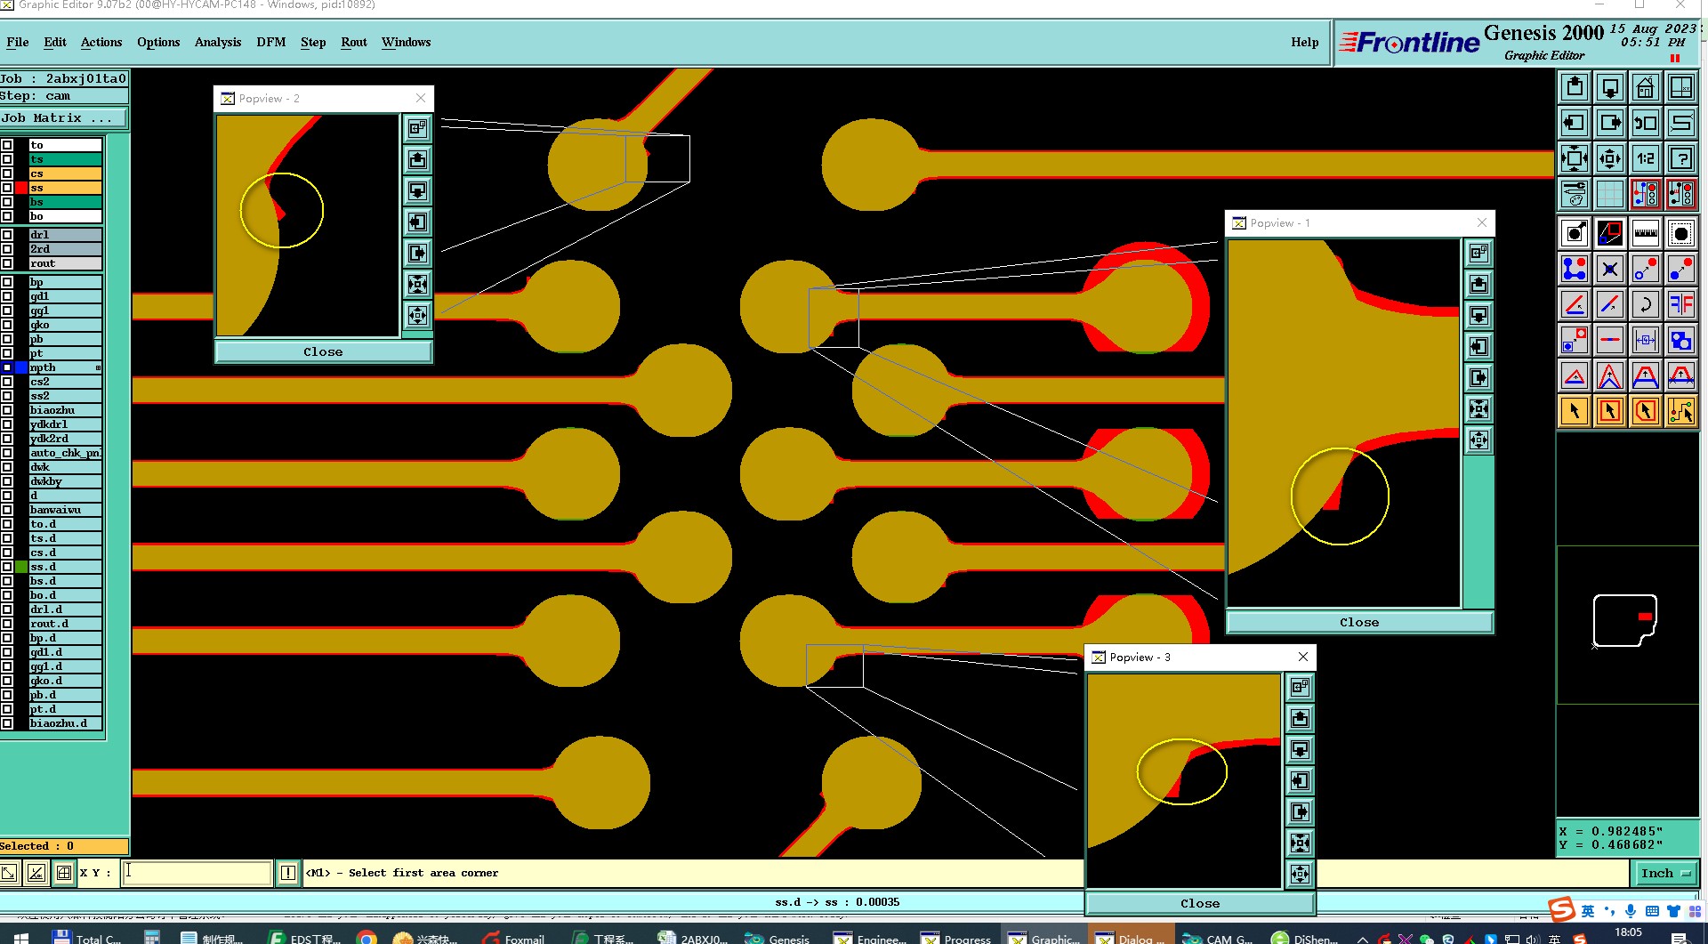Viewport: 1708px width, 944px height.
Task: Click the octagon feature selection icon
Action: click(1681, 233)
